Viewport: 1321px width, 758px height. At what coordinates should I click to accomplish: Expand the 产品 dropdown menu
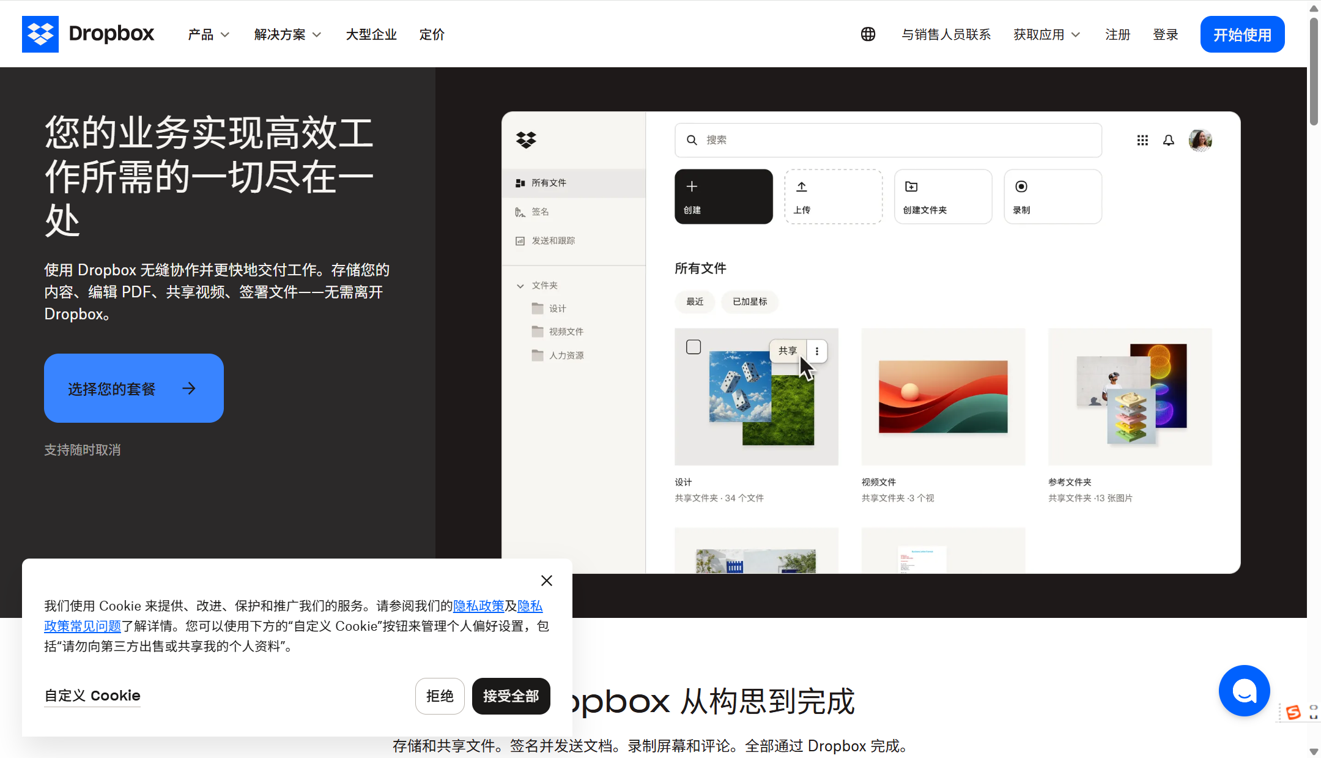point(208,34)
